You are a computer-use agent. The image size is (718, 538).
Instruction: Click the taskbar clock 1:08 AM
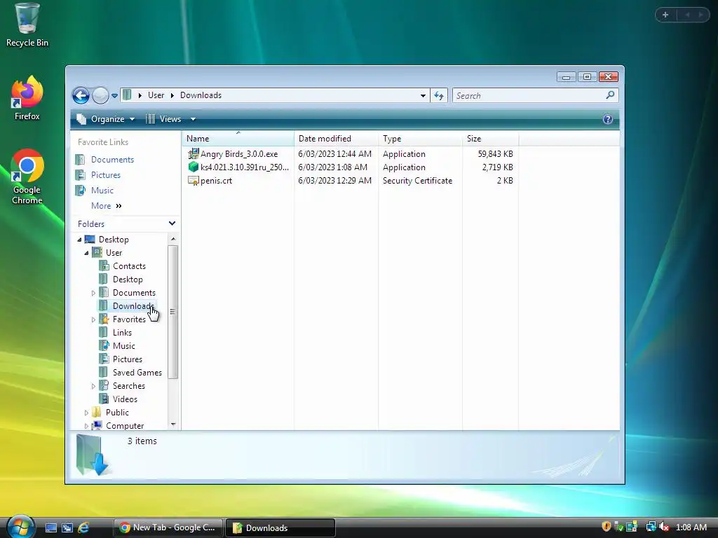[691, 527]
